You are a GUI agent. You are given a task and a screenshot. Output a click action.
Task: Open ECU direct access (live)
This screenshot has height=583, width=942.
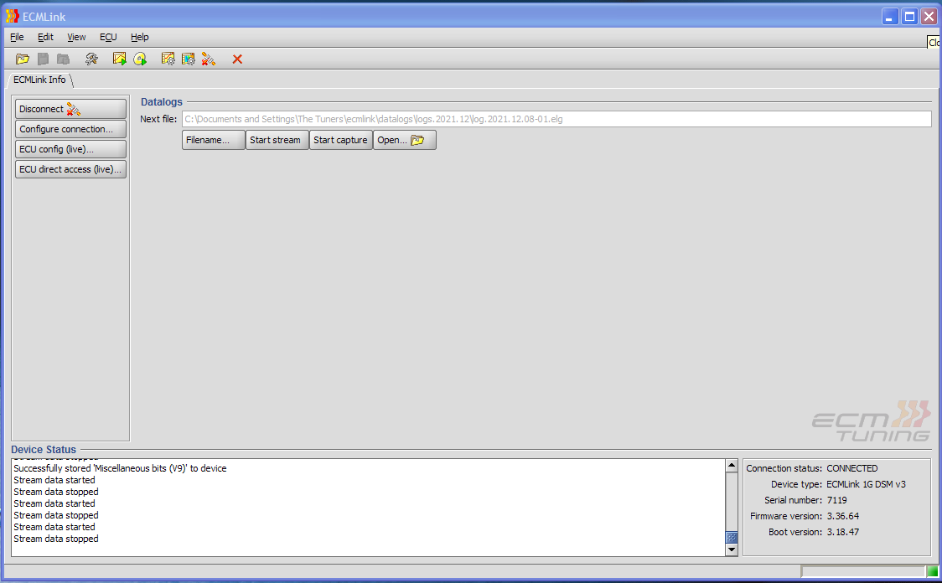pyautogui.click(x=70, y=169)
